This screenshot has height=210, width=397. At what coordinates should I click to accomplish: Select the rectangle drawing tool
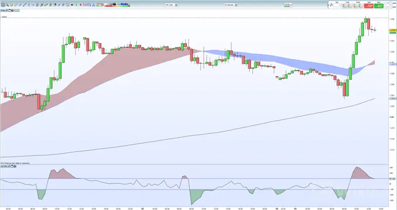pos(85,5)
